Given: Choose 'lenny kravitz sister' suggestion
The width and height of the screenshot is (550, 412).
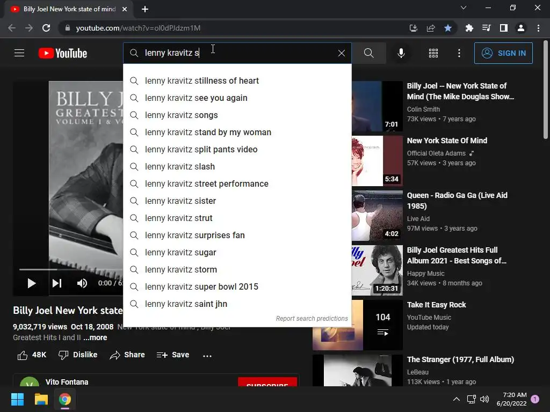Looking at the screenshot, I should 237,201.
